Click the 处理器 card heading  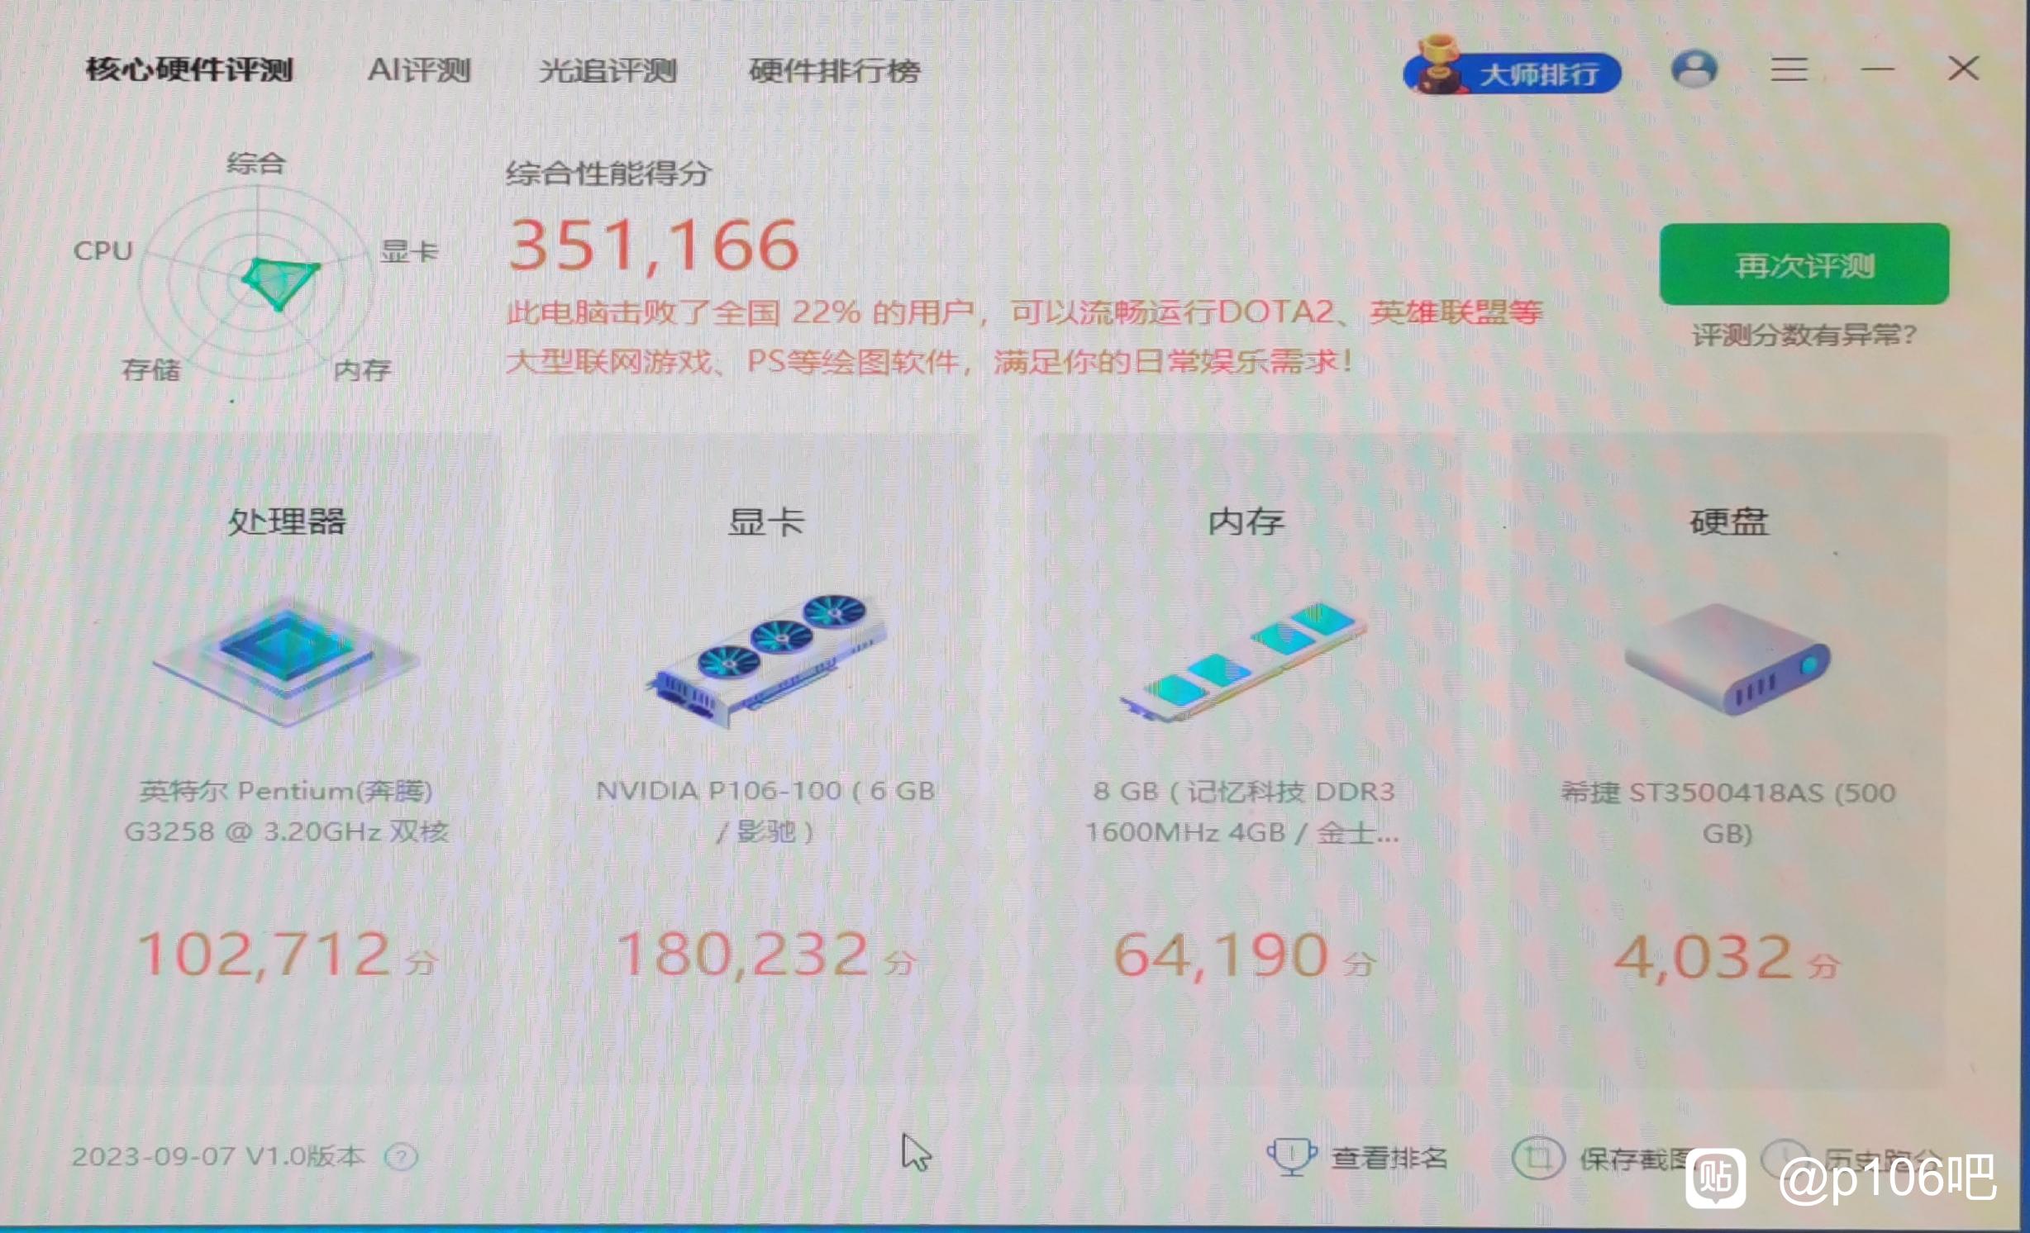coord(286,521)
